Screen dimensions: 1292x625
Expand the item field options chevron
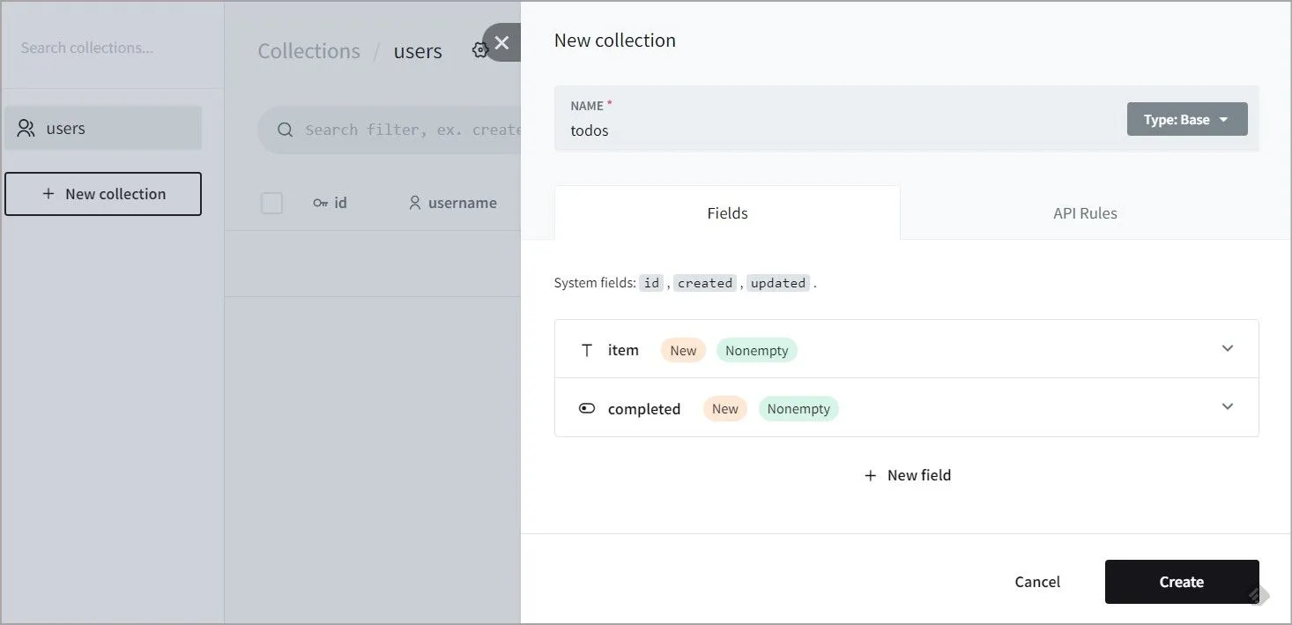coord(1228,348)
